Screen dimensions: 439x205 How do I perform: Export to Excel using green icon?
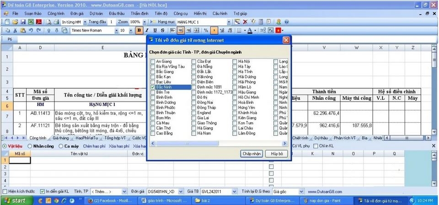point(31,22)
